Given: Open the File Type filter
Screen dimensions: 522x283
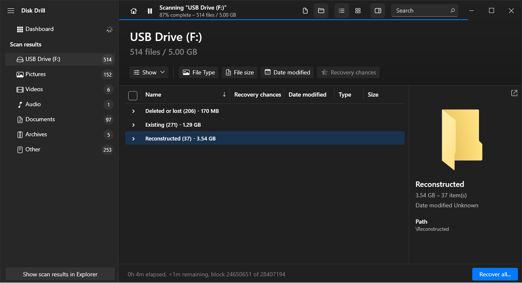Looking at the screenshot, I should click(199, 72).
